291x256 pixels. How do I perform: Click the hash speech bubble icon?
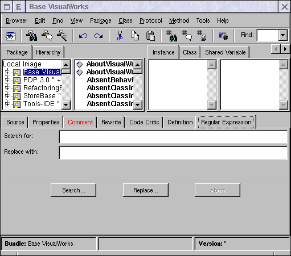(x=187, y=36)
